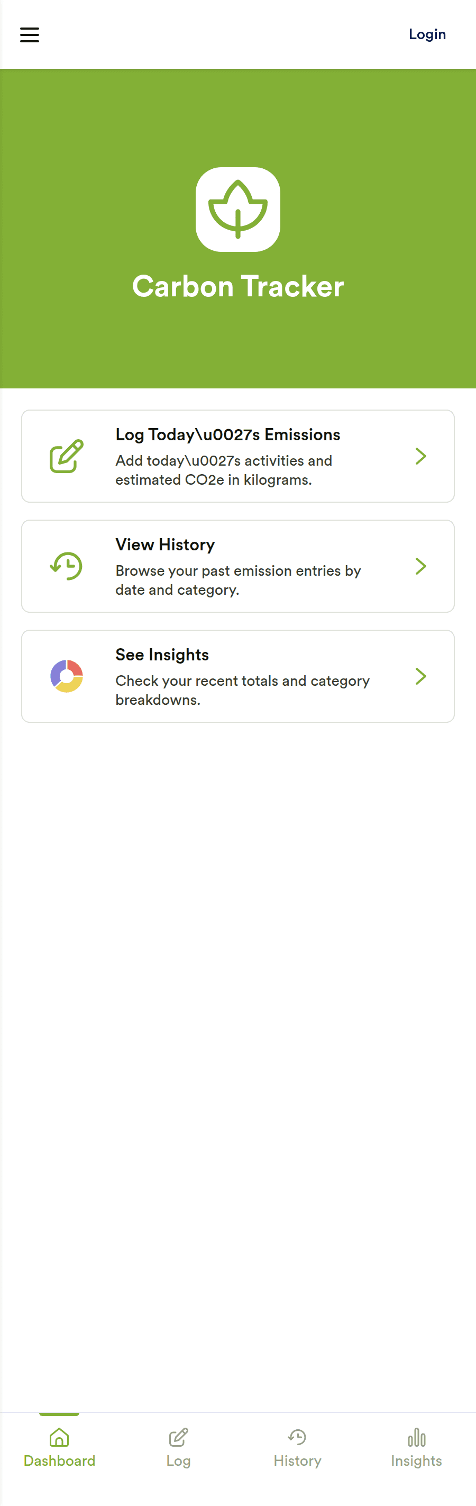Click the History clock icon in bottom bar
Viewport: 476px width, 1506px height.
[297, 1437]
